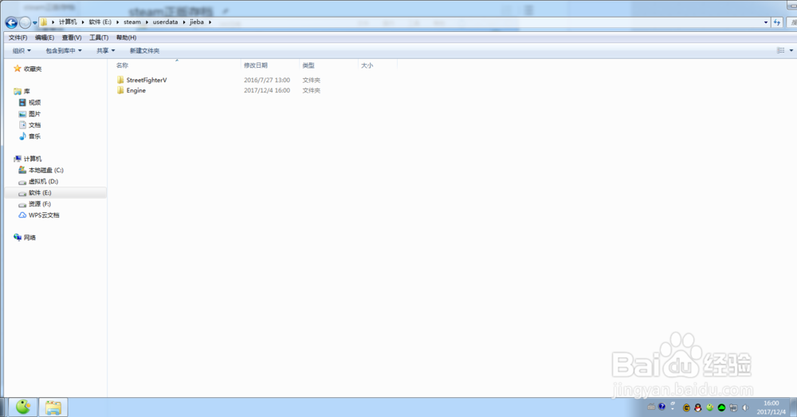Screen dimensions: 797x417
Task: Open the 文档 library
Action: coord(34,125)
